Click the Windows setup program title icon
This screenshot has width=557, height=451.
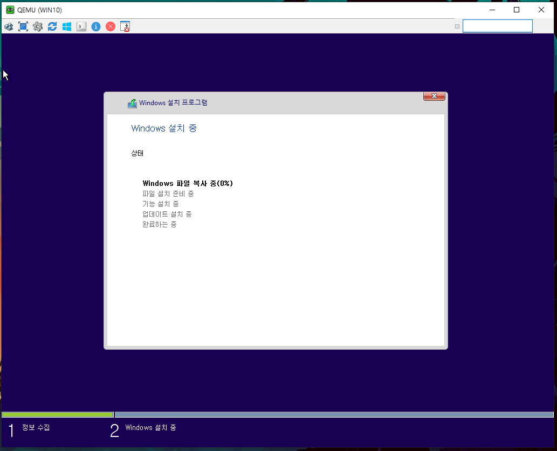coord(132,103)
